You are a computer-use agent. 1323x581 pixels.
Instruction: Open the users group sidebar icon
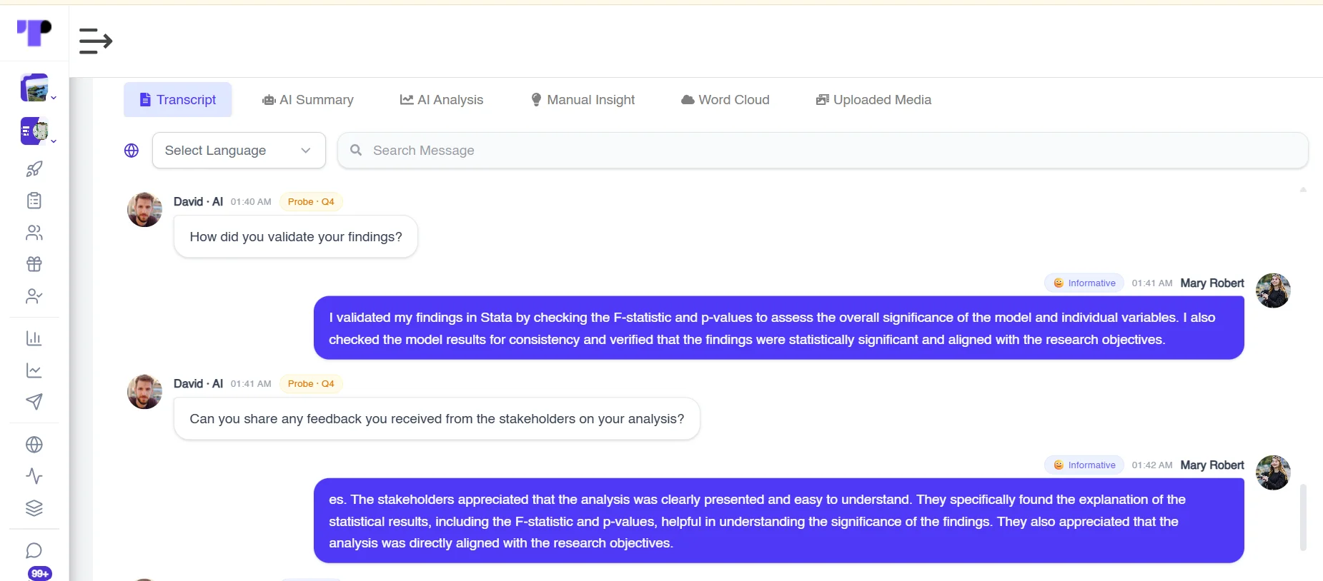pos(34,233)
